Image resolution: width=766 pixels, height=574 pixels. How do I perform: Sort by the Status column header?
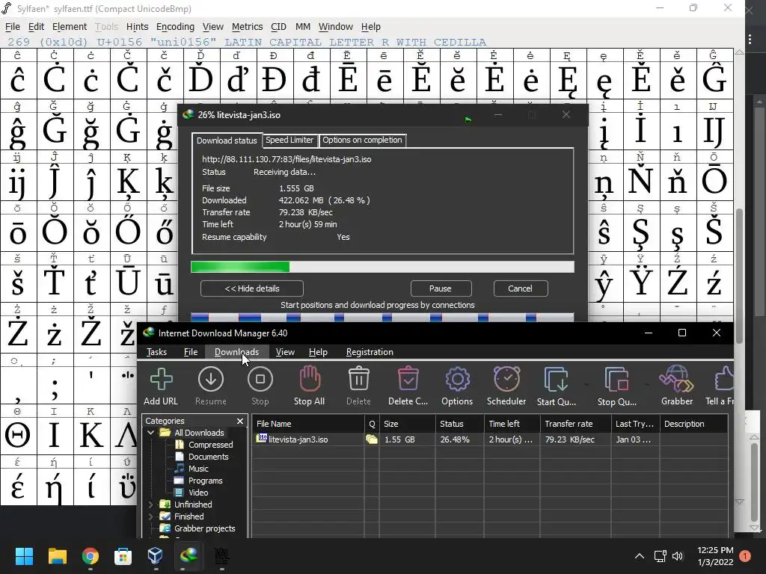[x=459, y=424]
